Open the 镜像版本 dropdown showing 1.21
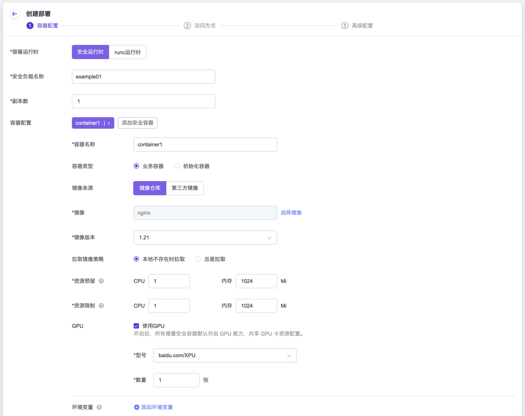Image resolution: width=525 pixels, height=416 pixels. 205,238
